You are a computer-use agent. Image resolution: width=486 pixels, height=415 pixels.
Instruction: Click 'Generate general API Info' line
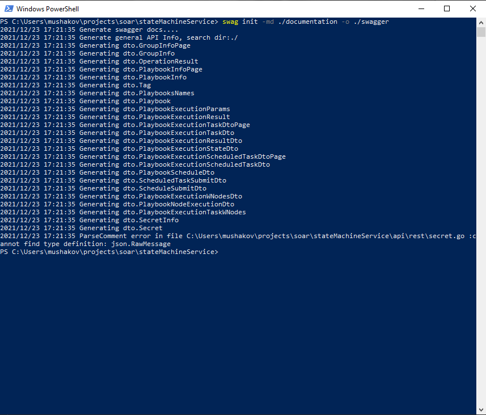(119, 37)
